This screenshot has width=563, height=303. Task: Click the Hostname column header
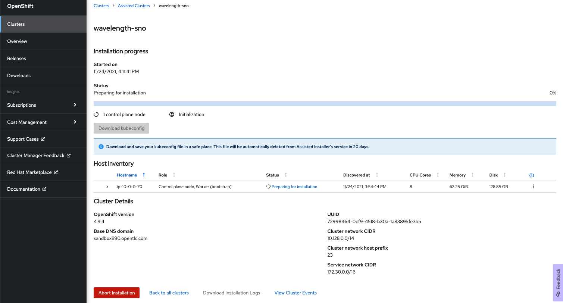coord(127,175)
